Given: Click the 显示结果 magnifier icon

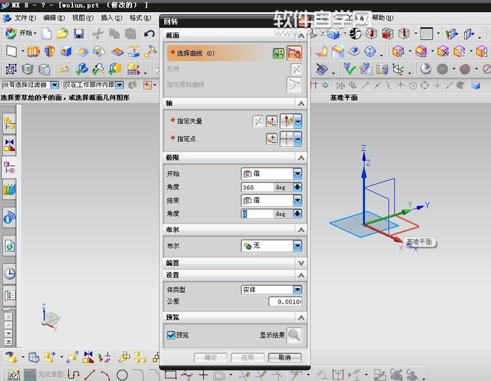Looking at the screenshot, I should pos(293,336).
